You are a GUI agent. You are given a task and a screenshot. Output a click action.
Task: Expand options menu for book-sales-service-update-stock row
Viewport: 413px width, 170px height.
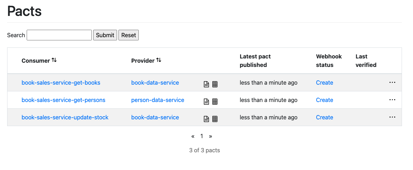click(392, 117)
